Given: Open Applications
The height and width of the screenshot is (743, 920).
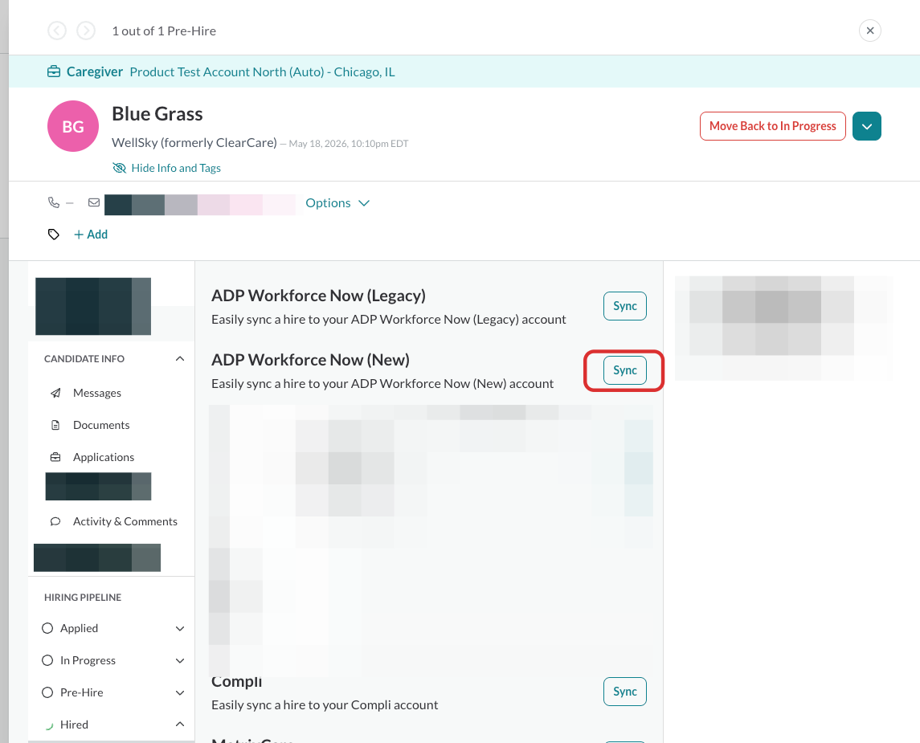Looking at the screenshot, I should point(104,457).
